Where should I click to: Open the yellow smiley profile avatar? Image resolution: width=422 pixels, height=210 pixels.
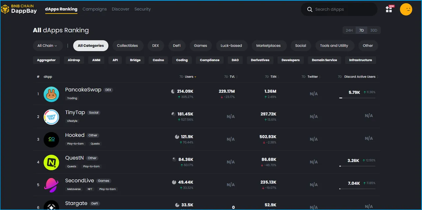[x=406, y=9]
